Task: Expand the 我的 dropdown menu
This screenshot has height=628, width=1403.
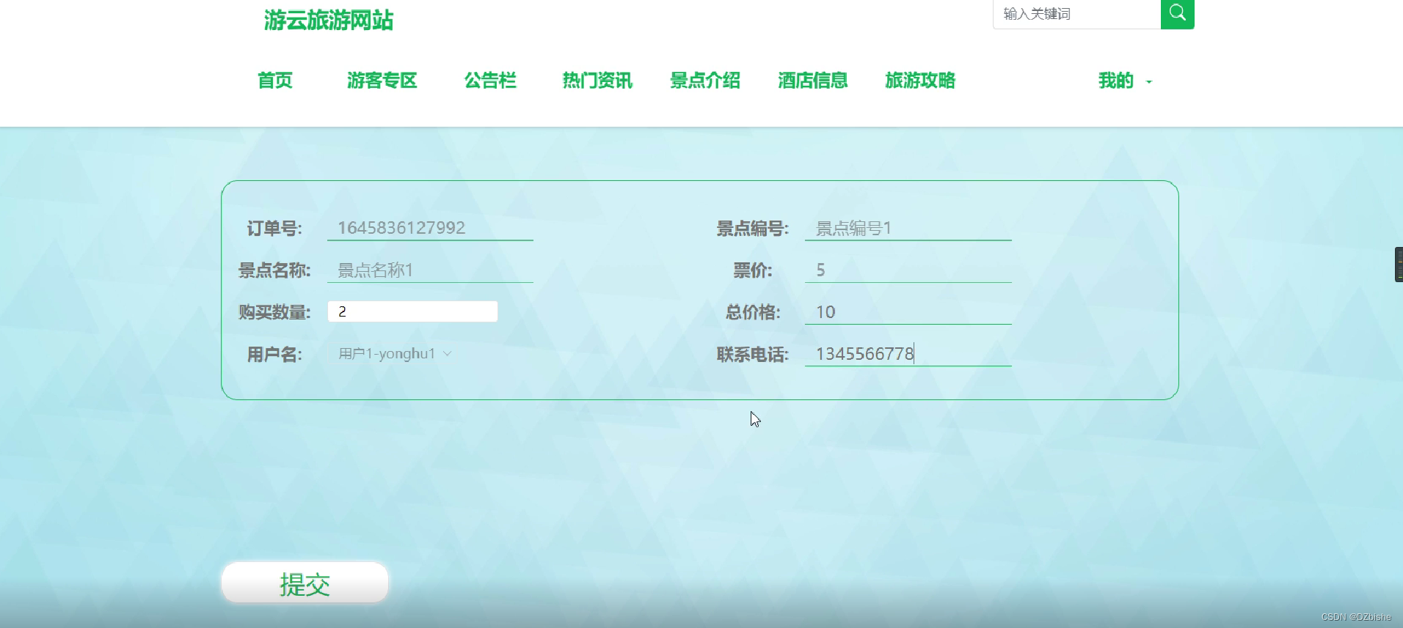Action: [1125, 81]
